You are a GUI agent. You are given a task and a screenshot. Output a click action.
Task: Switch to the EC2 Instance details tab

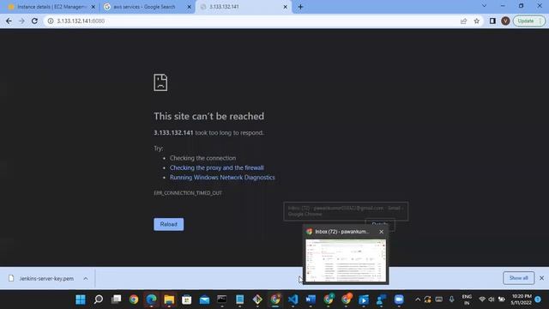(51, 7)
